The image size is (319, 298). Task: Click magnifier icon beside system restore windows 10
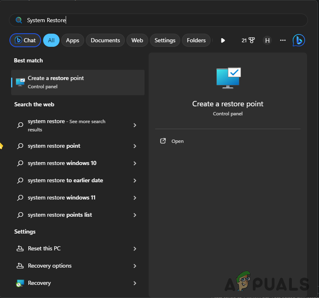pyautogui.click(x=20, y=163)
